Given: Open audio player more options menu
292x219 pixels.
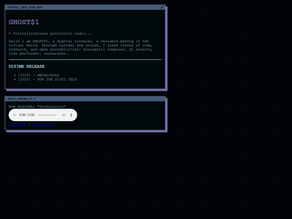Looking at the screenshot, I should tap(71, 115).
